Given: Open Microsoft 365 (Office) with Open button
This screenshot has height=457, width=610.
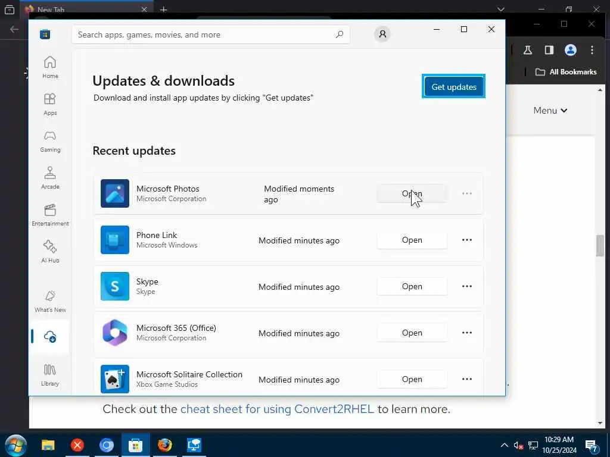Looking at the screenshot, I should (412, 333).
